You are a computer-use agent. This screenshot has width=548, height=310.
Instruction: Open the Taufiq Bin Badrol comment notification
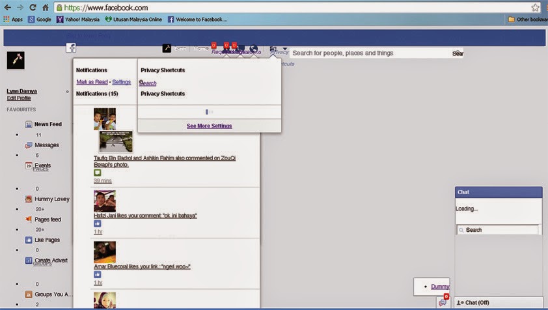coord(164,162)
